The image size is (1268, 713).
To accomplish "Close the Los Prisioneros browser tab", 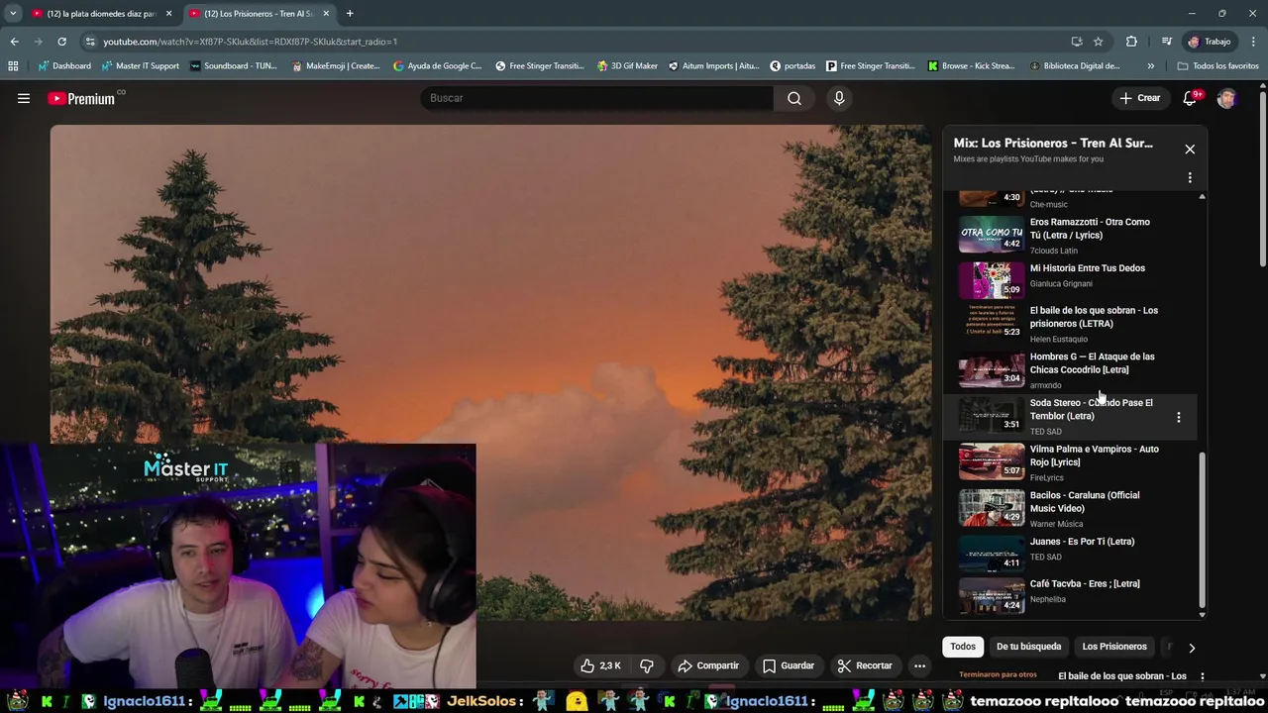I will [x=326, y=14].
